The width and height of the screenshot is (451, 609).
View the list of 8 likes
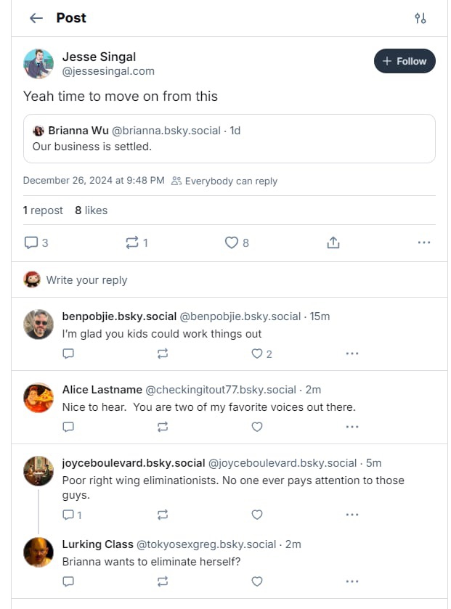pyautogui.click(x=92, y=210)
